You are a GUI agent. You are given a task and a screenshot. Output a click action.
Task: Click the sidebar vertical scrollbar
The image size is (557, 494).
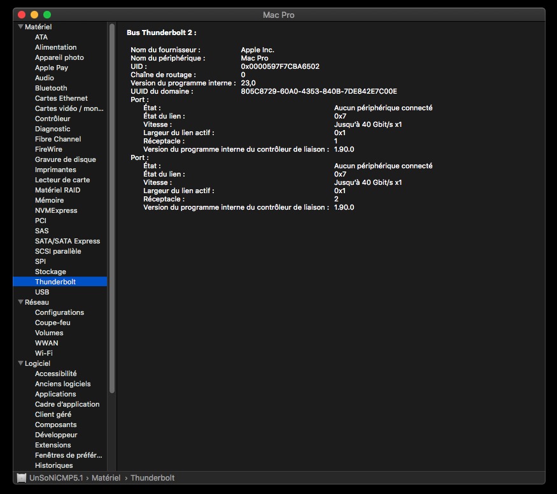(x=112, y=208)
